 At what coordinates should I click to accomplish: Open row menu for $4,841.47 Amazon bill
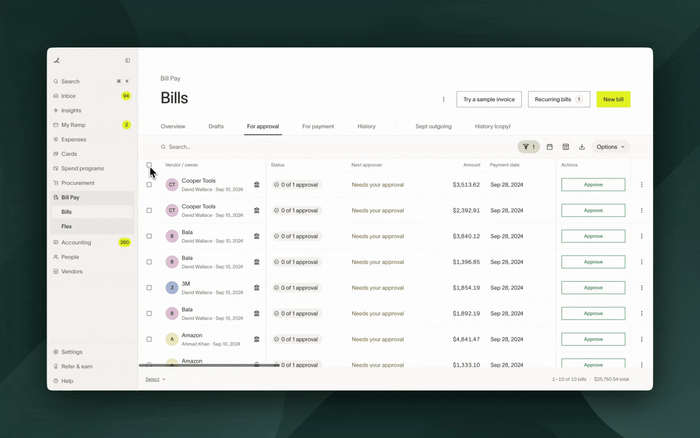point(642,339)
